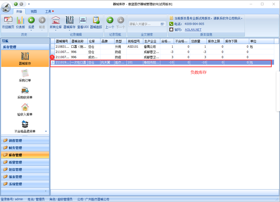Sort by 器械名称 column header
The width and height of the screenshot is (280, 202).
[79, 41]
